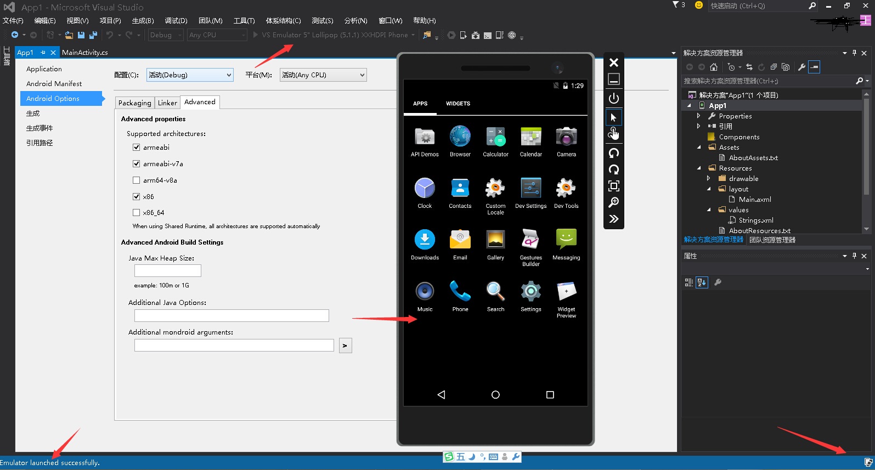This screenshot has height=470, width=875.
Task: Tap the Android home navigation button
Action: pos(495,394)
